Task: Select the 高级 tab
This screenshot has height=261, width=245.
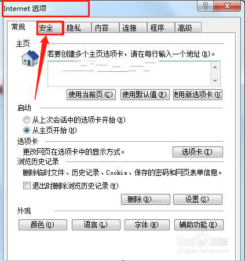Action: (188, 28)
